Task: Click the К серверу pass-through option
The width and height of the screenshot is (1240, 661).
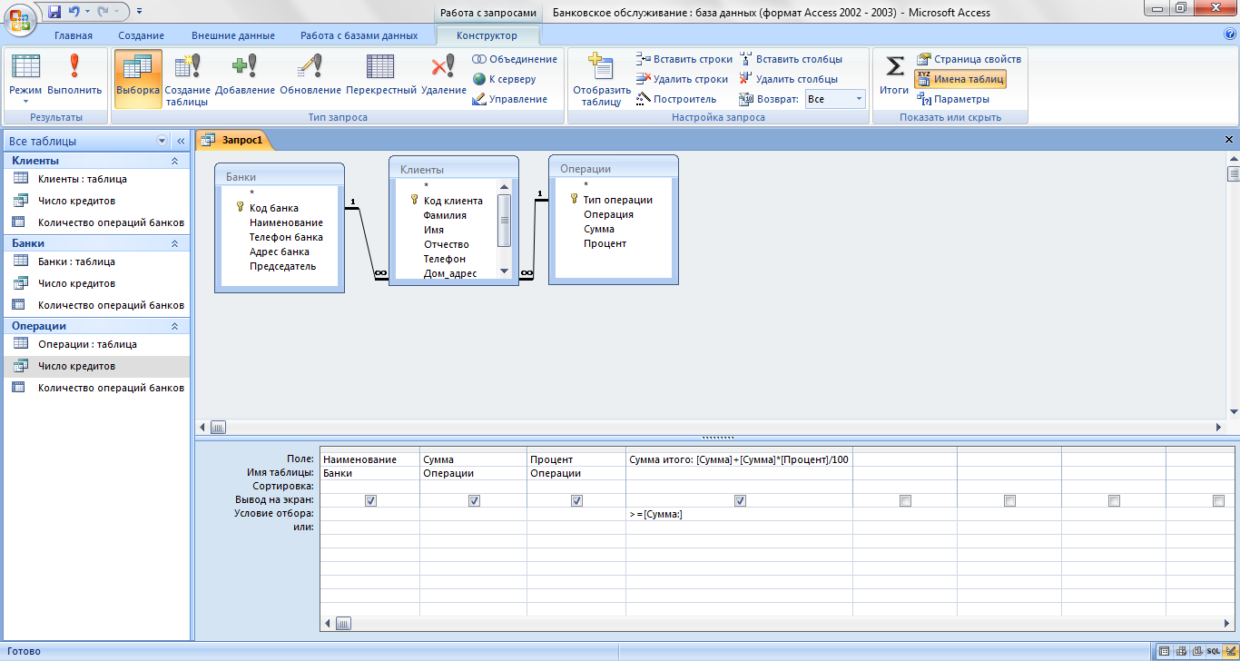Action: click(504, 79)
